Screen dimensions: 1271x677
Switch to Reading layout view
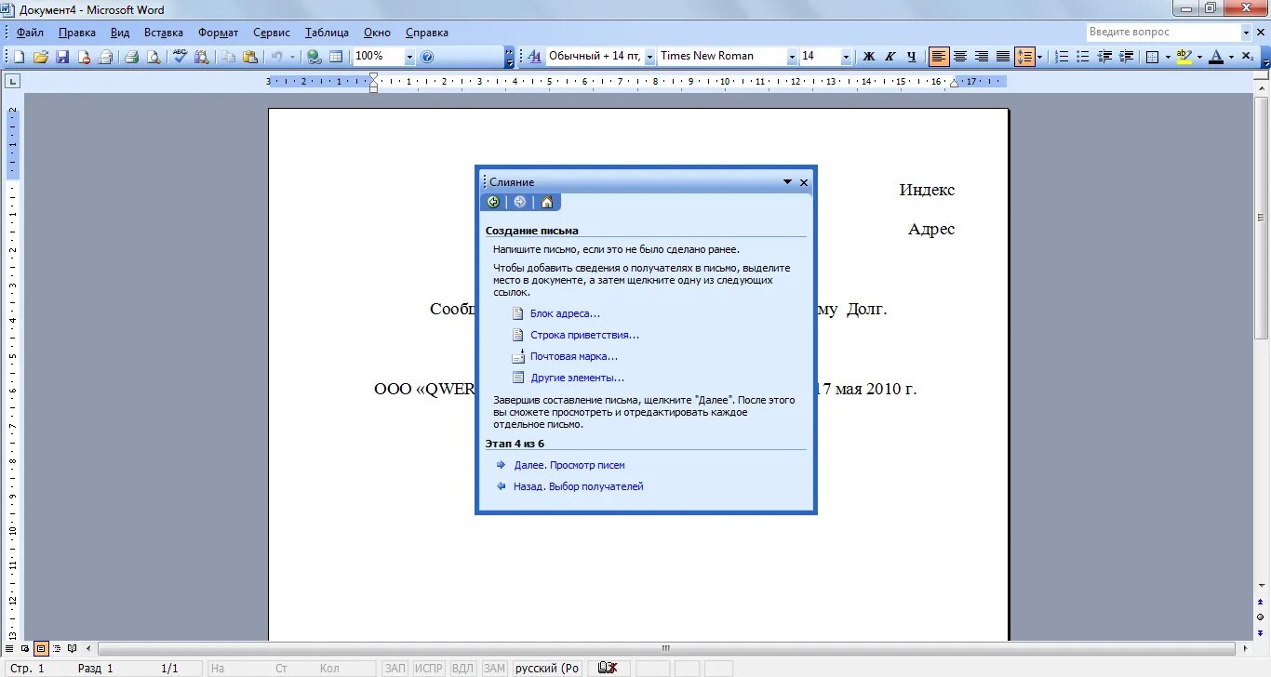click(x=72, y=648)
